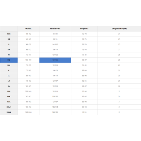Select the M size row label

[9, 55]
